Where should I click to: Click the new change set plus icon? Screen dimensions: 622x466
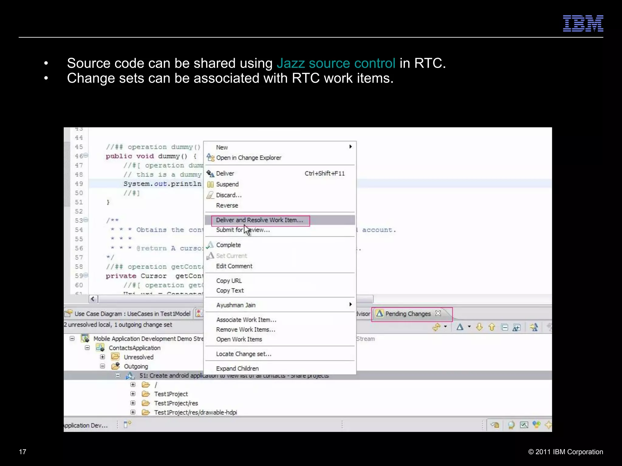coord(517,327)
